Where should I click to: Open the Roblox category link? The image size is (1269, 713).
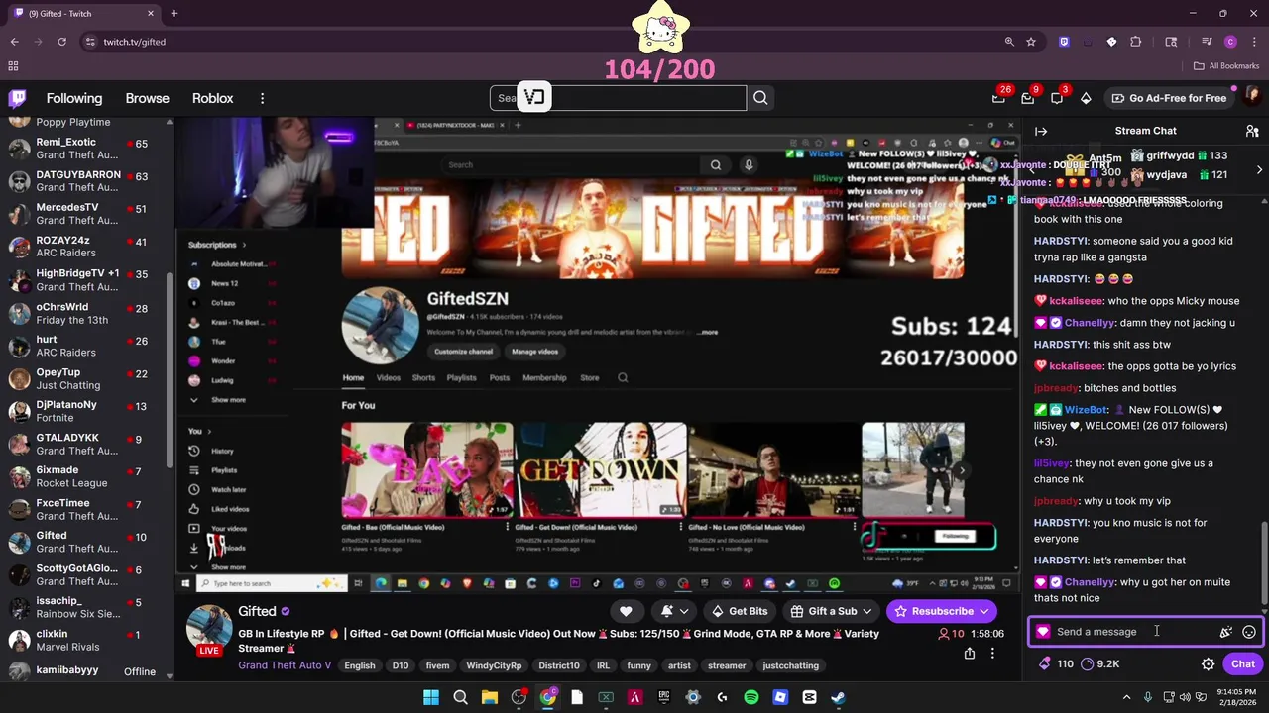212,98
